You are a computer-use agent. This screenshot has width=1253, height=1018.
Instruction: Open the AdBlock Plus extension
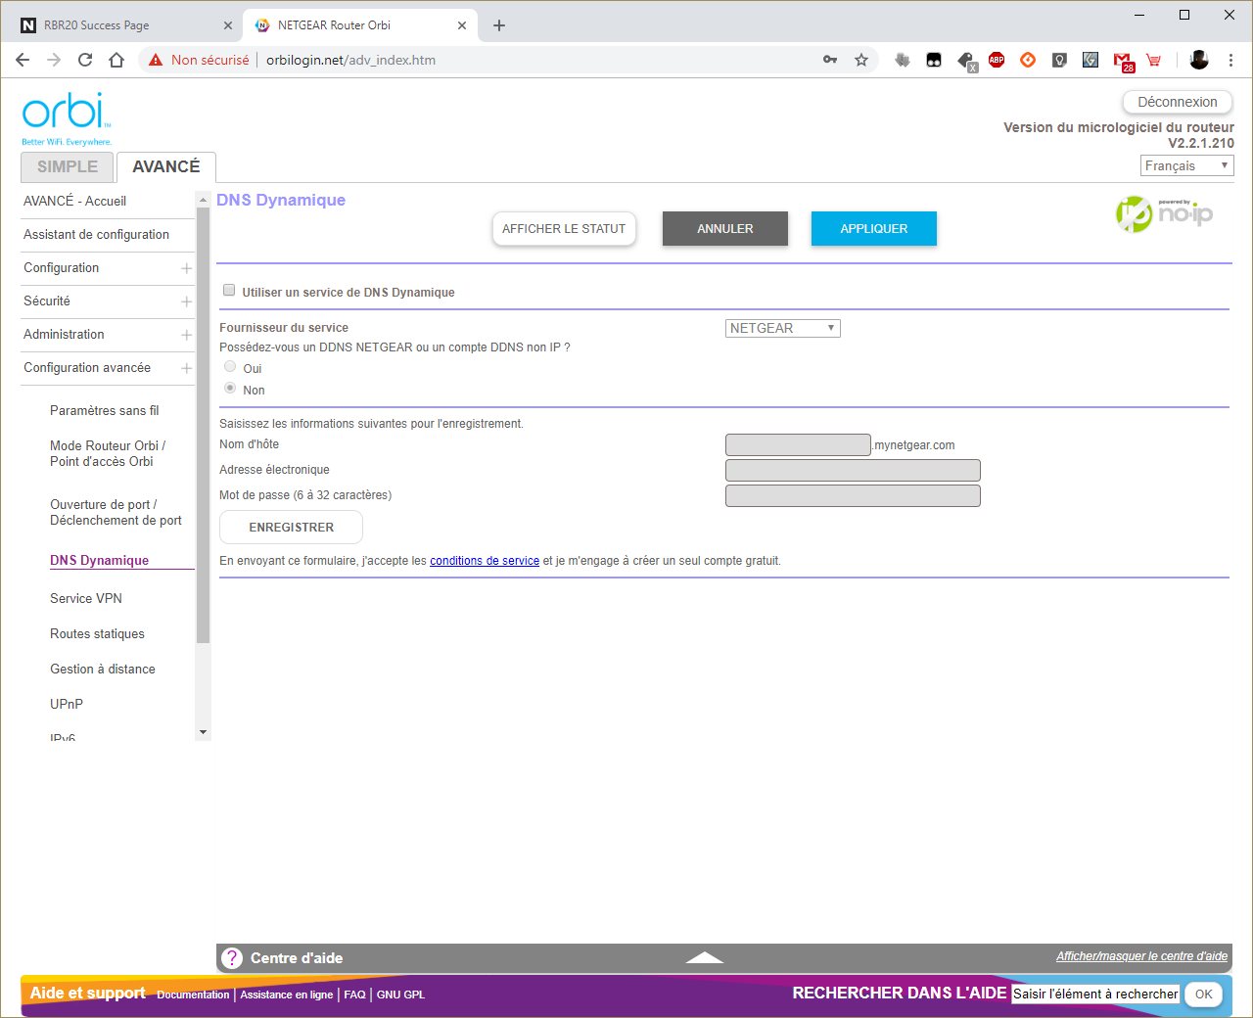pos(997,60)
